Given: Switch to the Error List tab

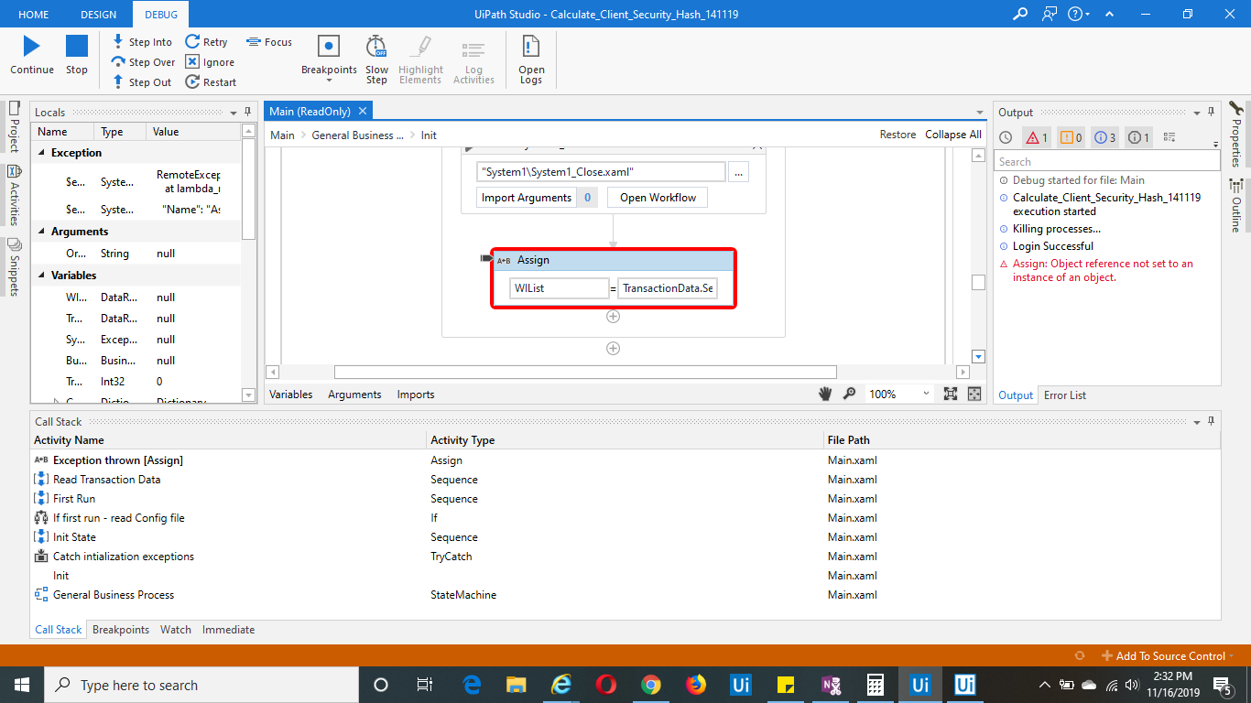Looking at the screenshot, I should 1065,395.
